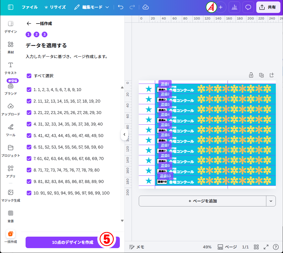Open the リサイズ menu
This screenshot has width=283, height=253.
coord(55,7)
